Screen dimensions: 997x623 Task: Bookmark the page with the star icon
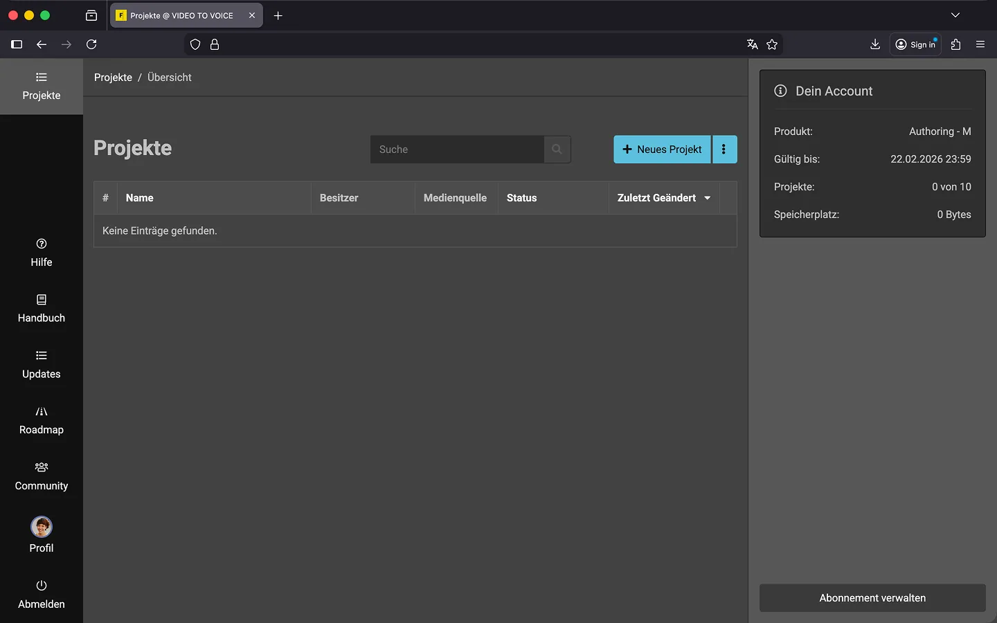click(x=772, y=44)
